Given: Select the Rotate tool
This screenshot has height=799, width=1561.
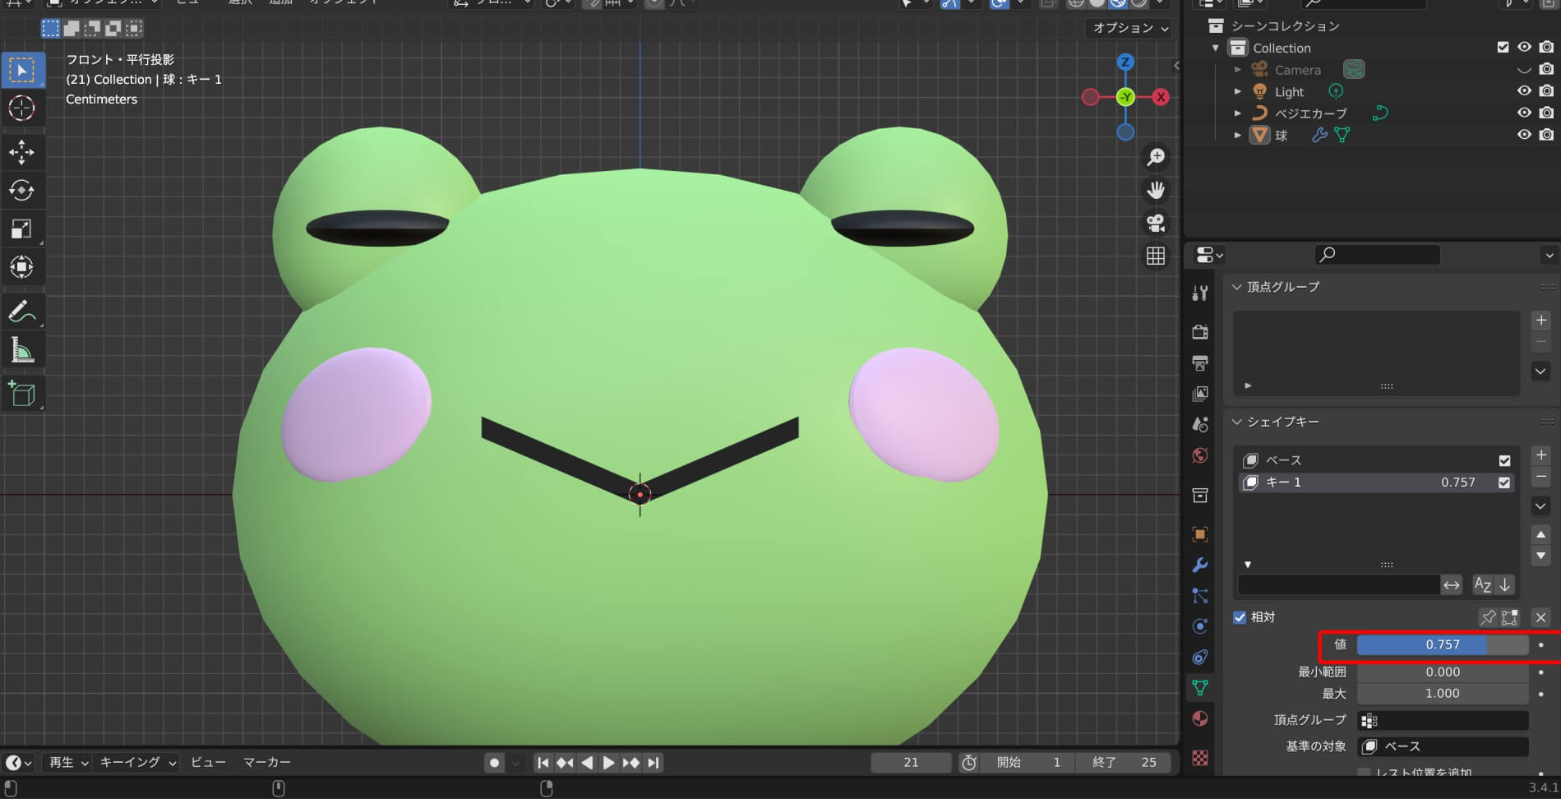Looking at the screenshot, I should [21, 191].
